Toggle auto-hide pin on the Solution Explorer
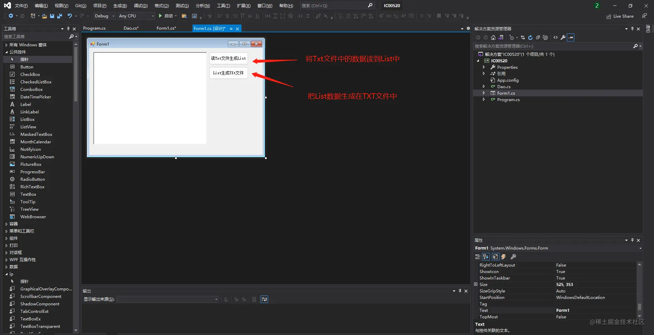This screenshot has height=335, width=654. pyautogui.click(x=633, y=29)
